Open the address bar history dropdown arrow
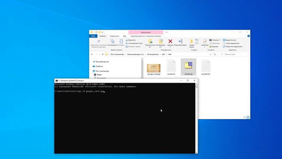282x159 pixels. [x=211, y=54]
